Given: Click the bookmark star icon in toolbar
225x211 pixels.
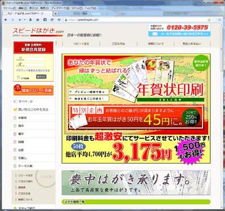Looking at the screenshot, I should pos(38,20).
